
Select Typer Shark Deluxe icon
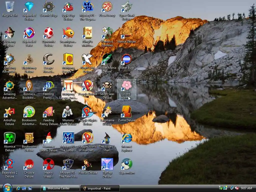pos(127,10)
